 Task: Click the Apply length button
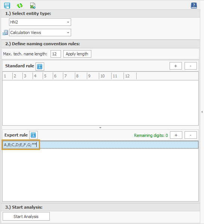(77, 54)
